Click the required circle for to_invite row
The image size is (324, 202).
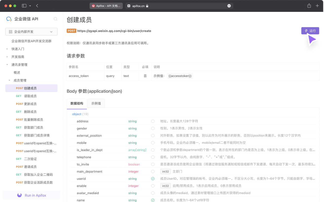(x=153, y=164)
